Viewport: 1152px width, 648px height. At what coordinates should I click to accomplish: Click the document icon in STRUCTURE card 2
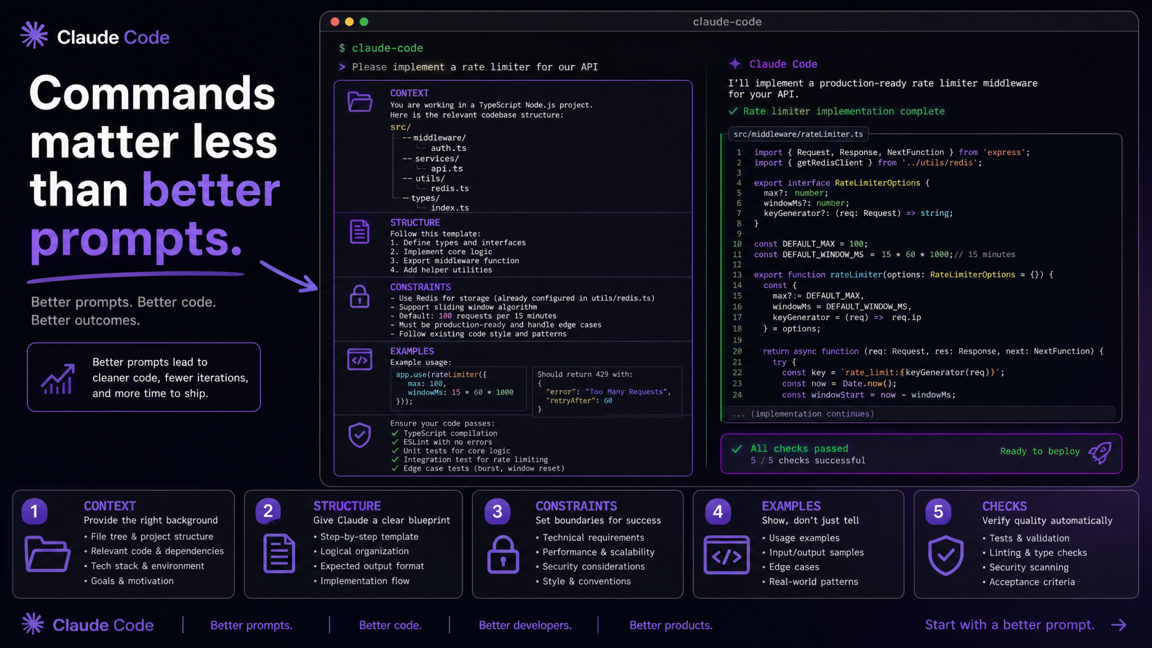tap(279, 553)
